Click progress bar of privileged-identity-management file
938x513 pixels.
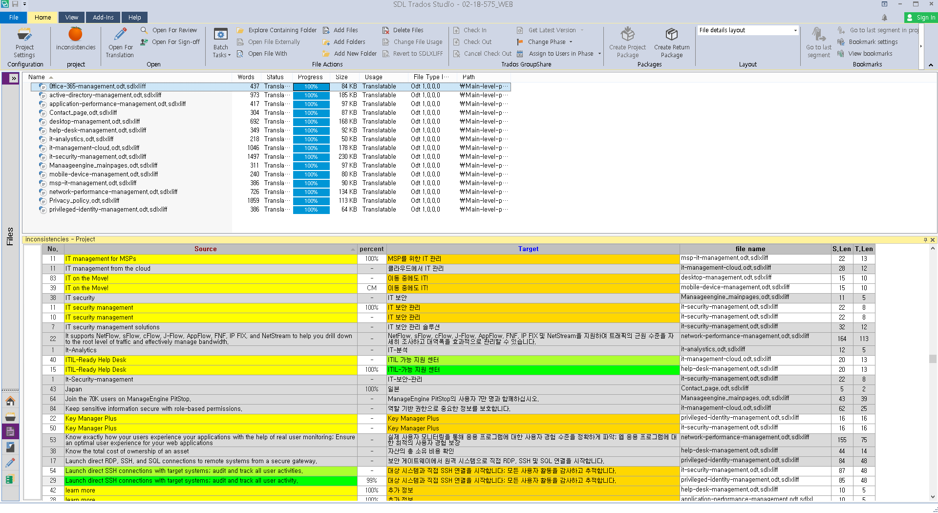click(x=311, y=210)
